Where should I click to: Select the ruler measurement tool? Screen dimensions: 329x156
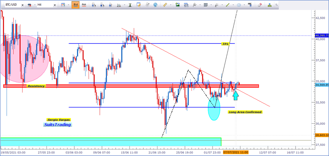click(165, 5)
